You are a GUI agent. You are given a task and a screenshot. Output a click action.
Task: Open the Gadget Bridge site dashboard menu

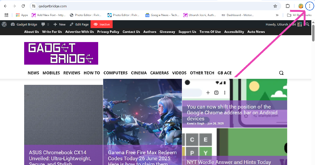coord(24,24)
